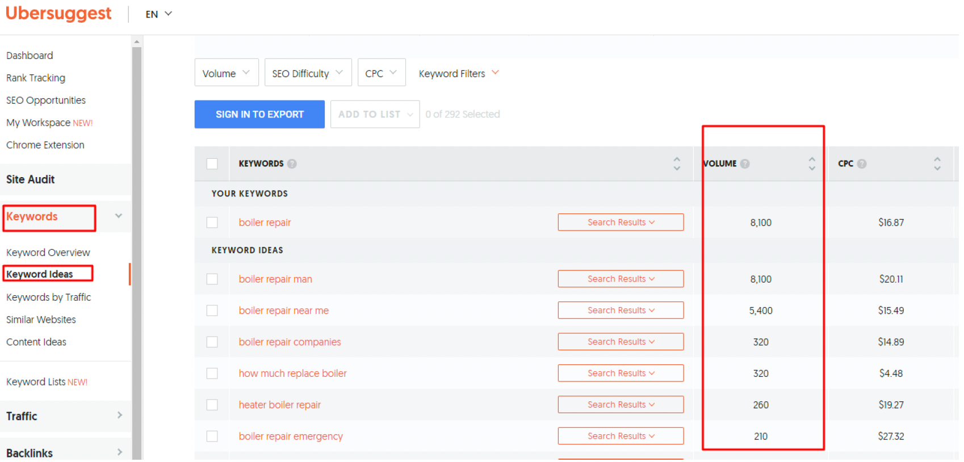Click the 5,400 volume value
Screen dimensions: 964x462
[761, 310]
